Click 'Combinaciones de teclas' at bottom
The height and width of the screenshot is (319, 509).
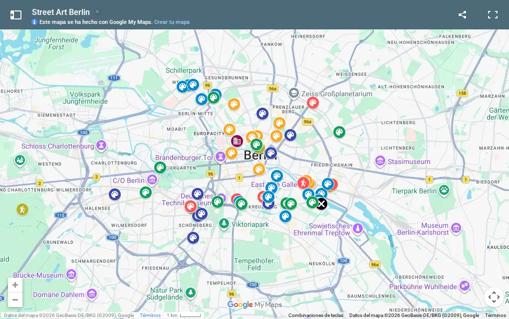pyautogui.click(x=316, y=315)
